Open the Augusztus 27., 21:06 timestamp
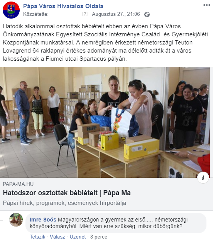 click(x=116, y=14)
